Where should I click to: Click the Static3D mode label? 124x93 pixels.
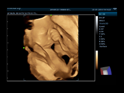click(x=104, y=23)
